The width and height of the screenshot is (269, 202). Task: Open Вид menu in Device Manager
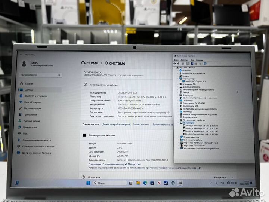[x=192, y=60]
